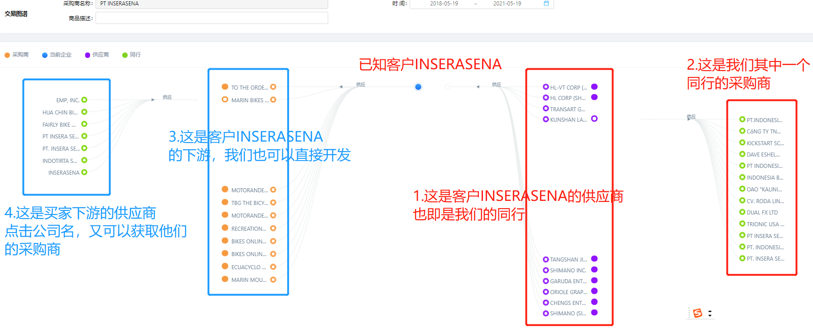Open SHIMANO INC. supplier node
Image resolution: width=813 pixels, height=333 pixels.
(x=546, y=270)
